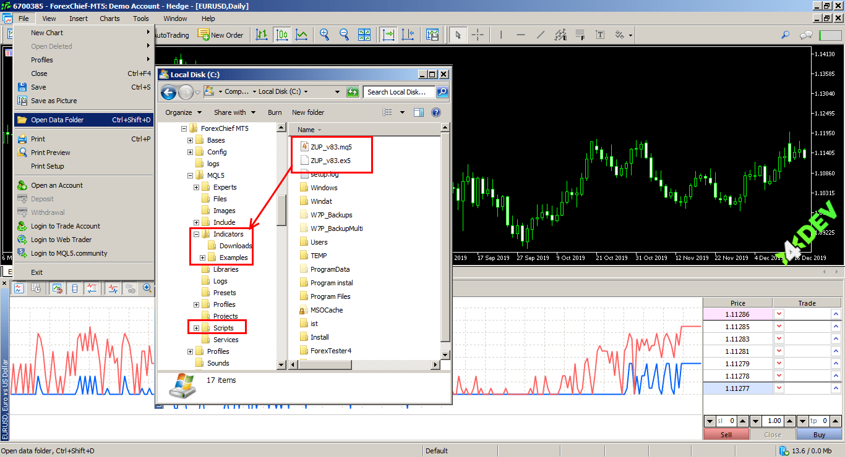Choose Open Data Folder menu entry
The image size is (845, 457).
84,120
